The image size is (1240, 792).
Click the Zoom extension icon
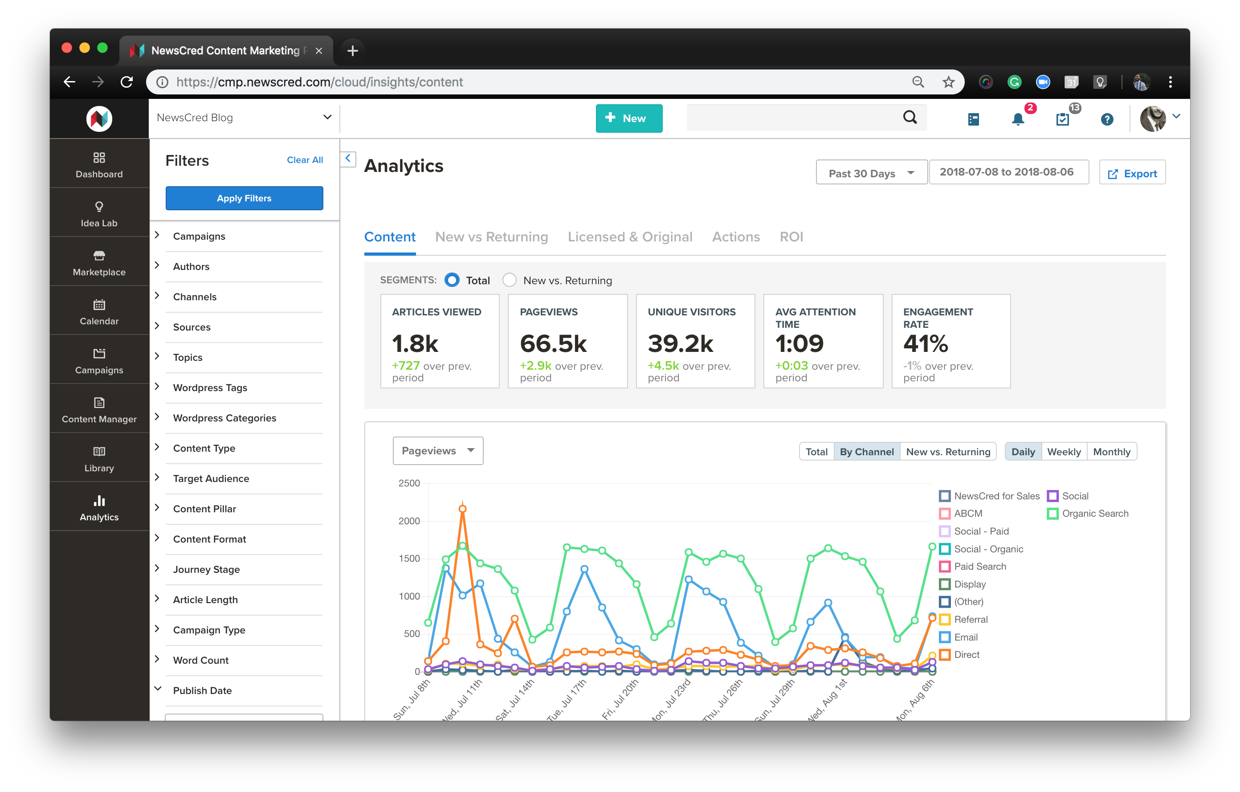[1043, 82]
